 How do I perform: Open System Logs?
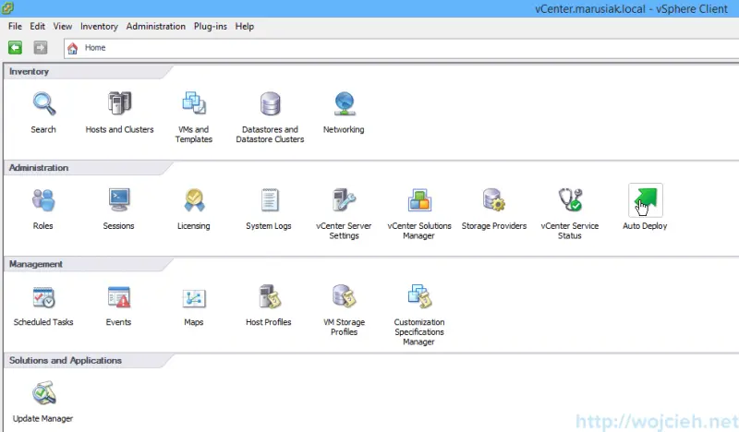[269, 200]
